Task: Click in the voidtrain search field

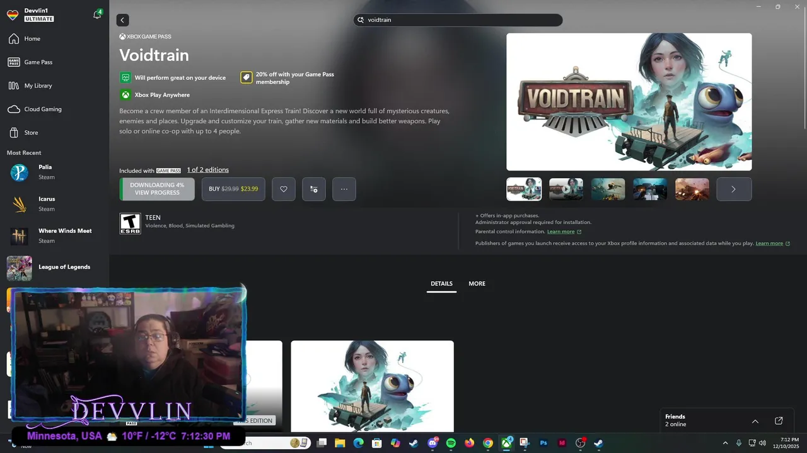Action: 458,20
